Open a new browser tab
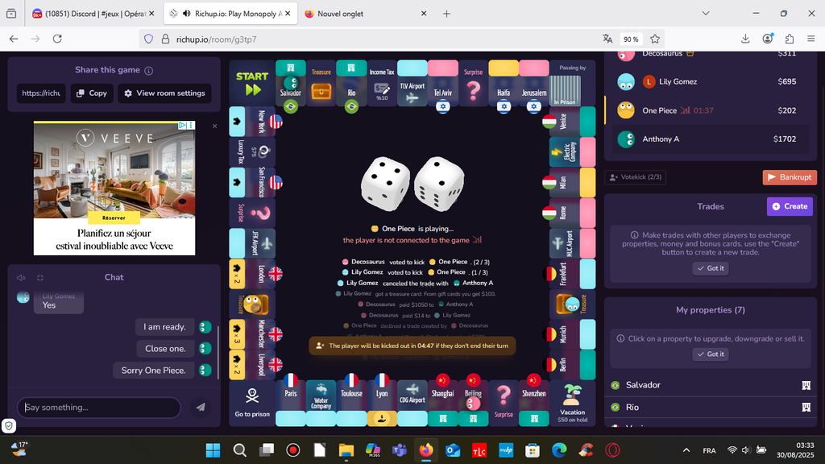This screenshot has width=825, height=464. coord(446,14)
